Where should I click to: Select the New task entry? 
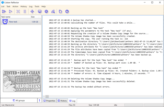pyautogui.click(x=21, y=22)
